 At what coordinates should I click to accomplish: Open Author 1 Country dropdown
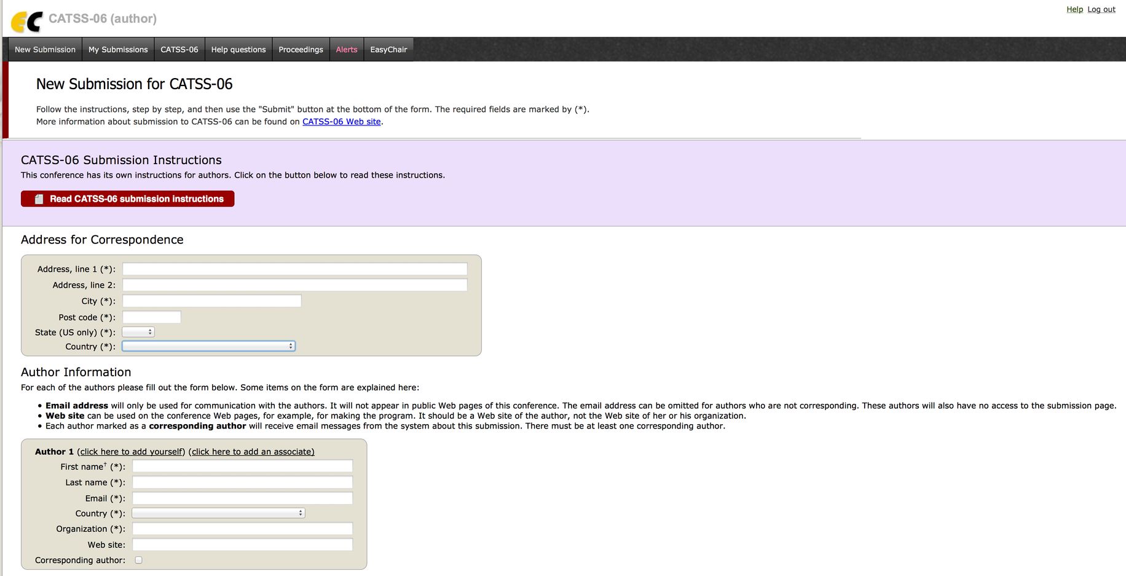[x=218, y=513]
